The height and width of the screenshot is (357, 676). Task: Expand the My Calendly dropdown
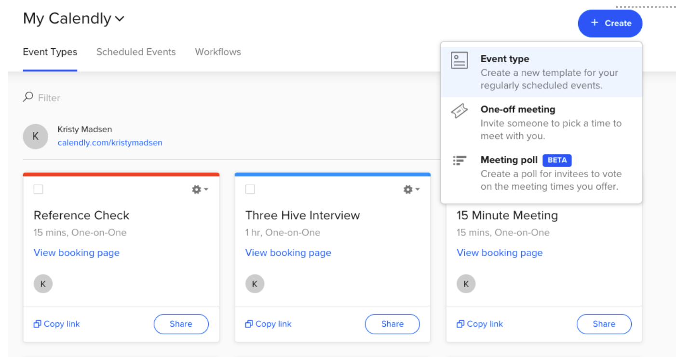pos(74,19)
